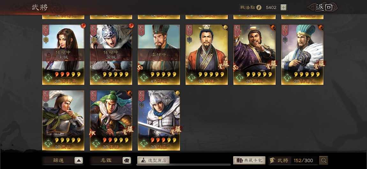
Task: Click the 武將 152/300 roster counter
Action: click(293, 161)
